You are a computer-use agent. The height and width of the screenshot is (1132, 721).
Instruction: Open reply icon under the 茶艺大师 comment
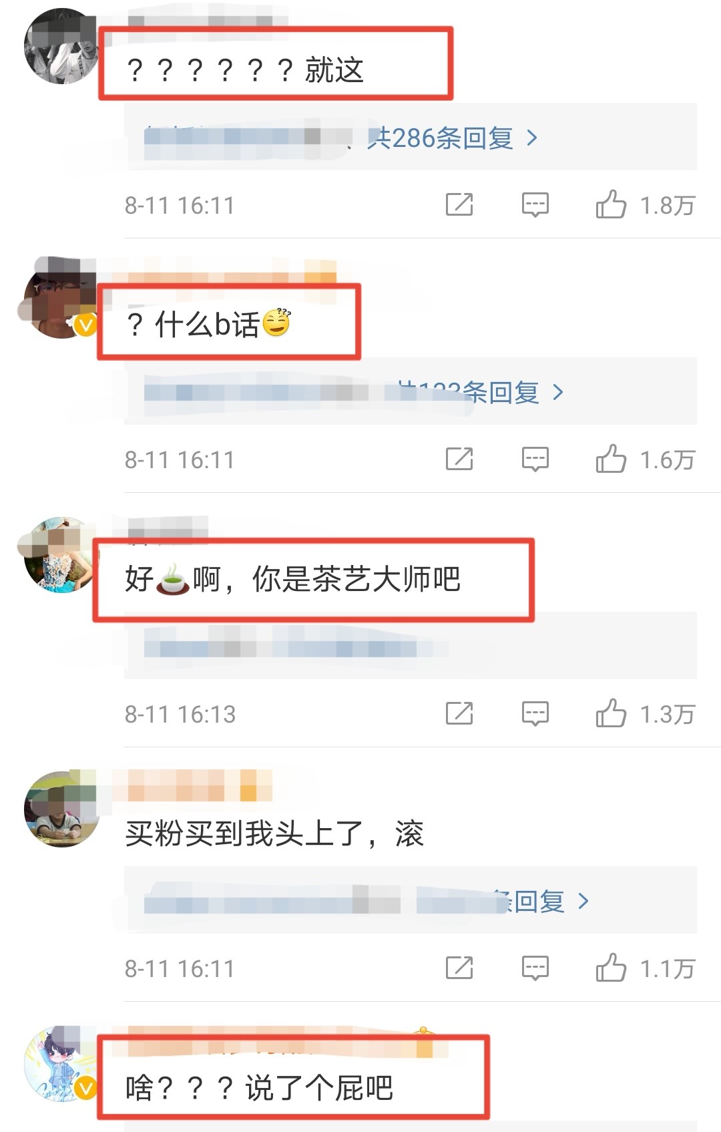[x=535, y=714]
